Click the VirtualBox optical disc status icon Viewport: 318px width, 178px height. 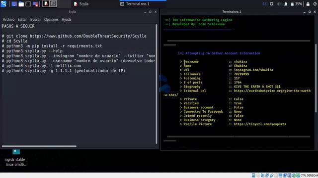point(258,176)
